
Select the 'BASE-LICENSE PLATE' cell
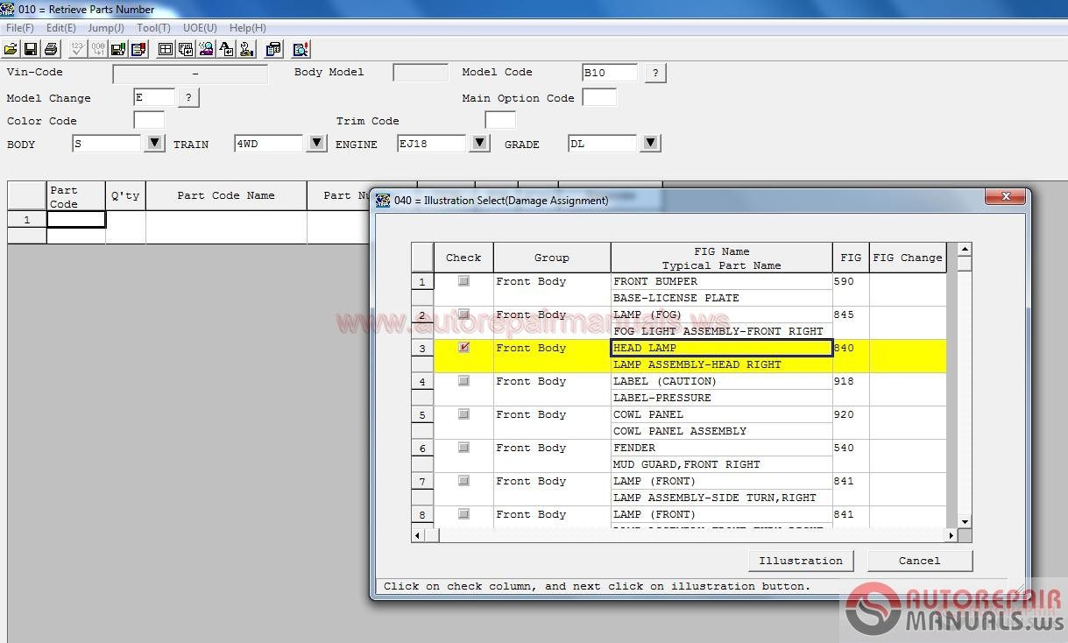click(x=721, y=298)
